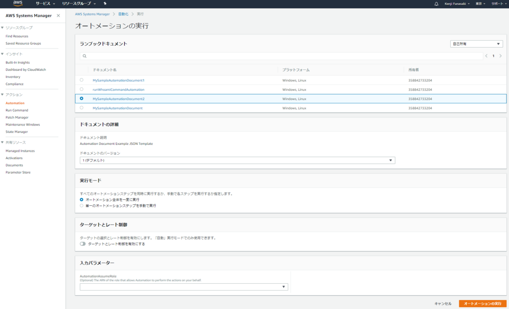Open Built-In Insights
The width and height of the screenshot is (509, 309).
[17, 62]
